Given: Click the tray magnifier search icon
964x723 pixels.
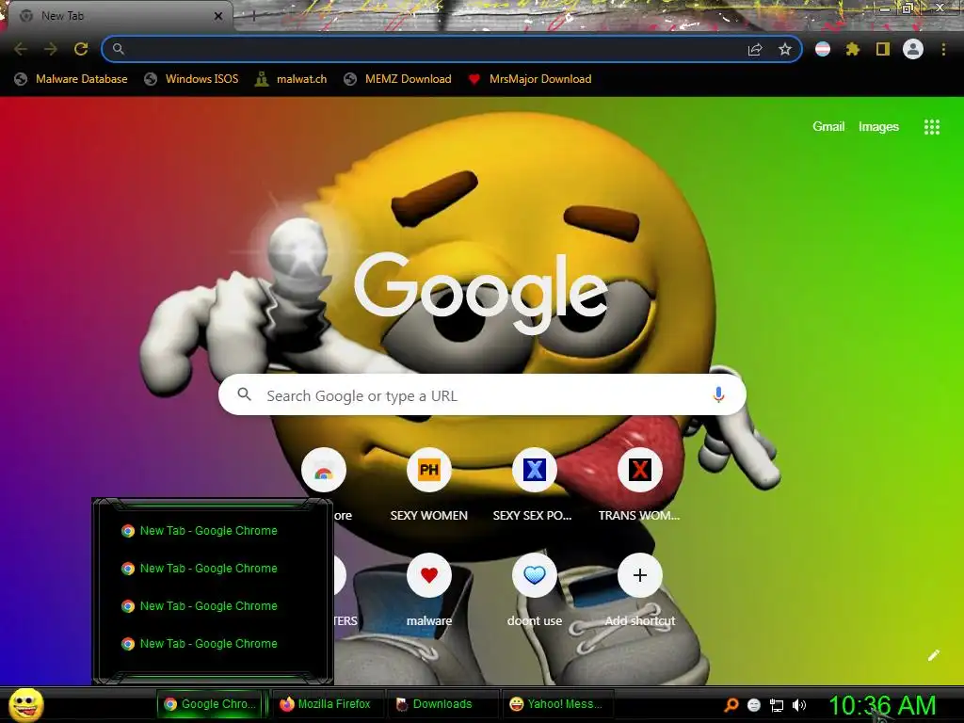Looking at the screenshot, I should point(731,705).
